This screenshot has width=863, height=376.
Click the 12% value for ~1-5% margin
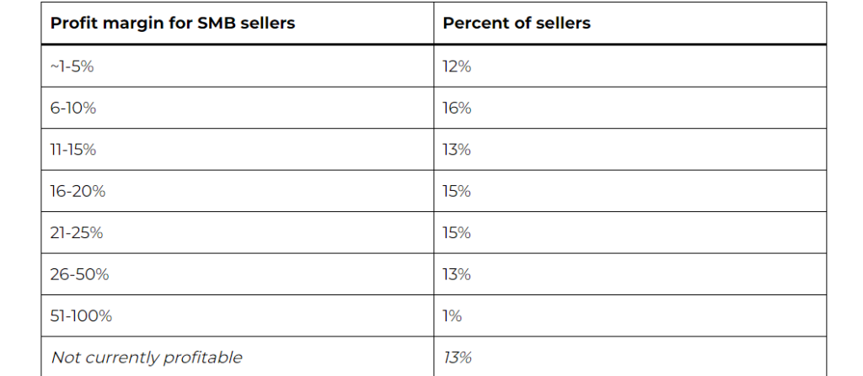pyautogui.click(x=457, y=66)
